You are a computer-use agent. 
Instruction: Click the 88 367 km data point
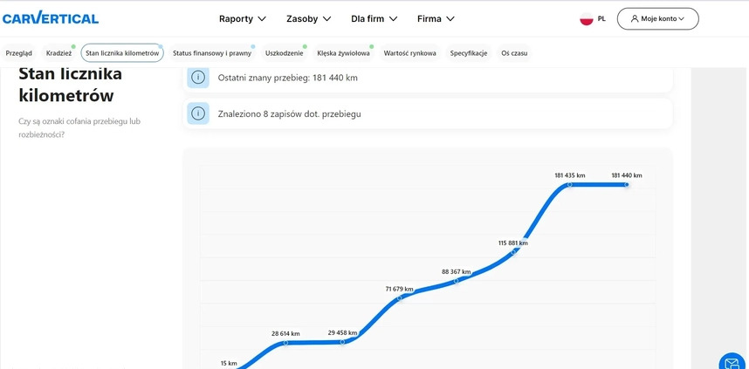[x=456, y=281]
